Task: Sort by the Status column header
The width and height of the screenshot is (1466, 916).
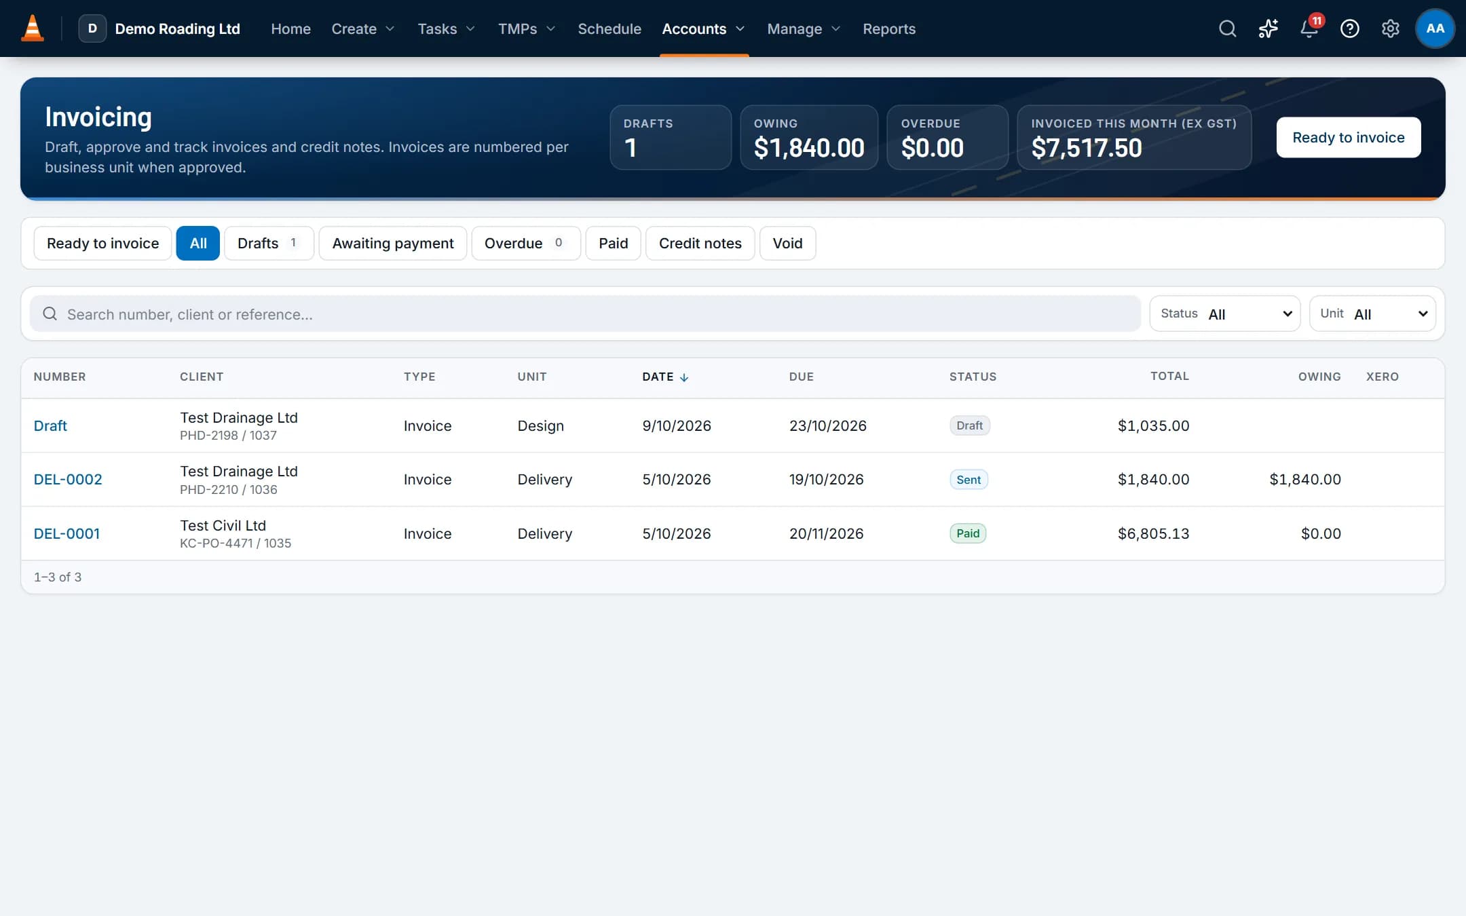Action: click(973, 377)
